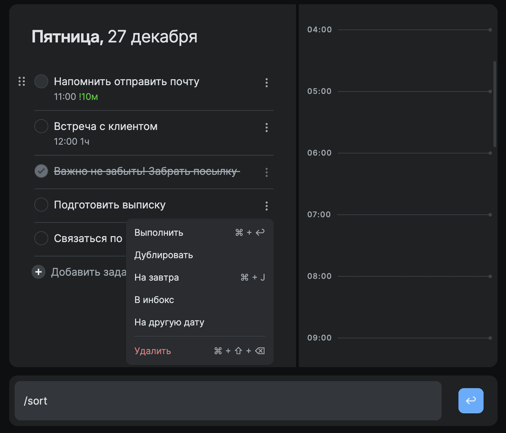
Task: Click the red Удалить option
Action: point(152,351)
